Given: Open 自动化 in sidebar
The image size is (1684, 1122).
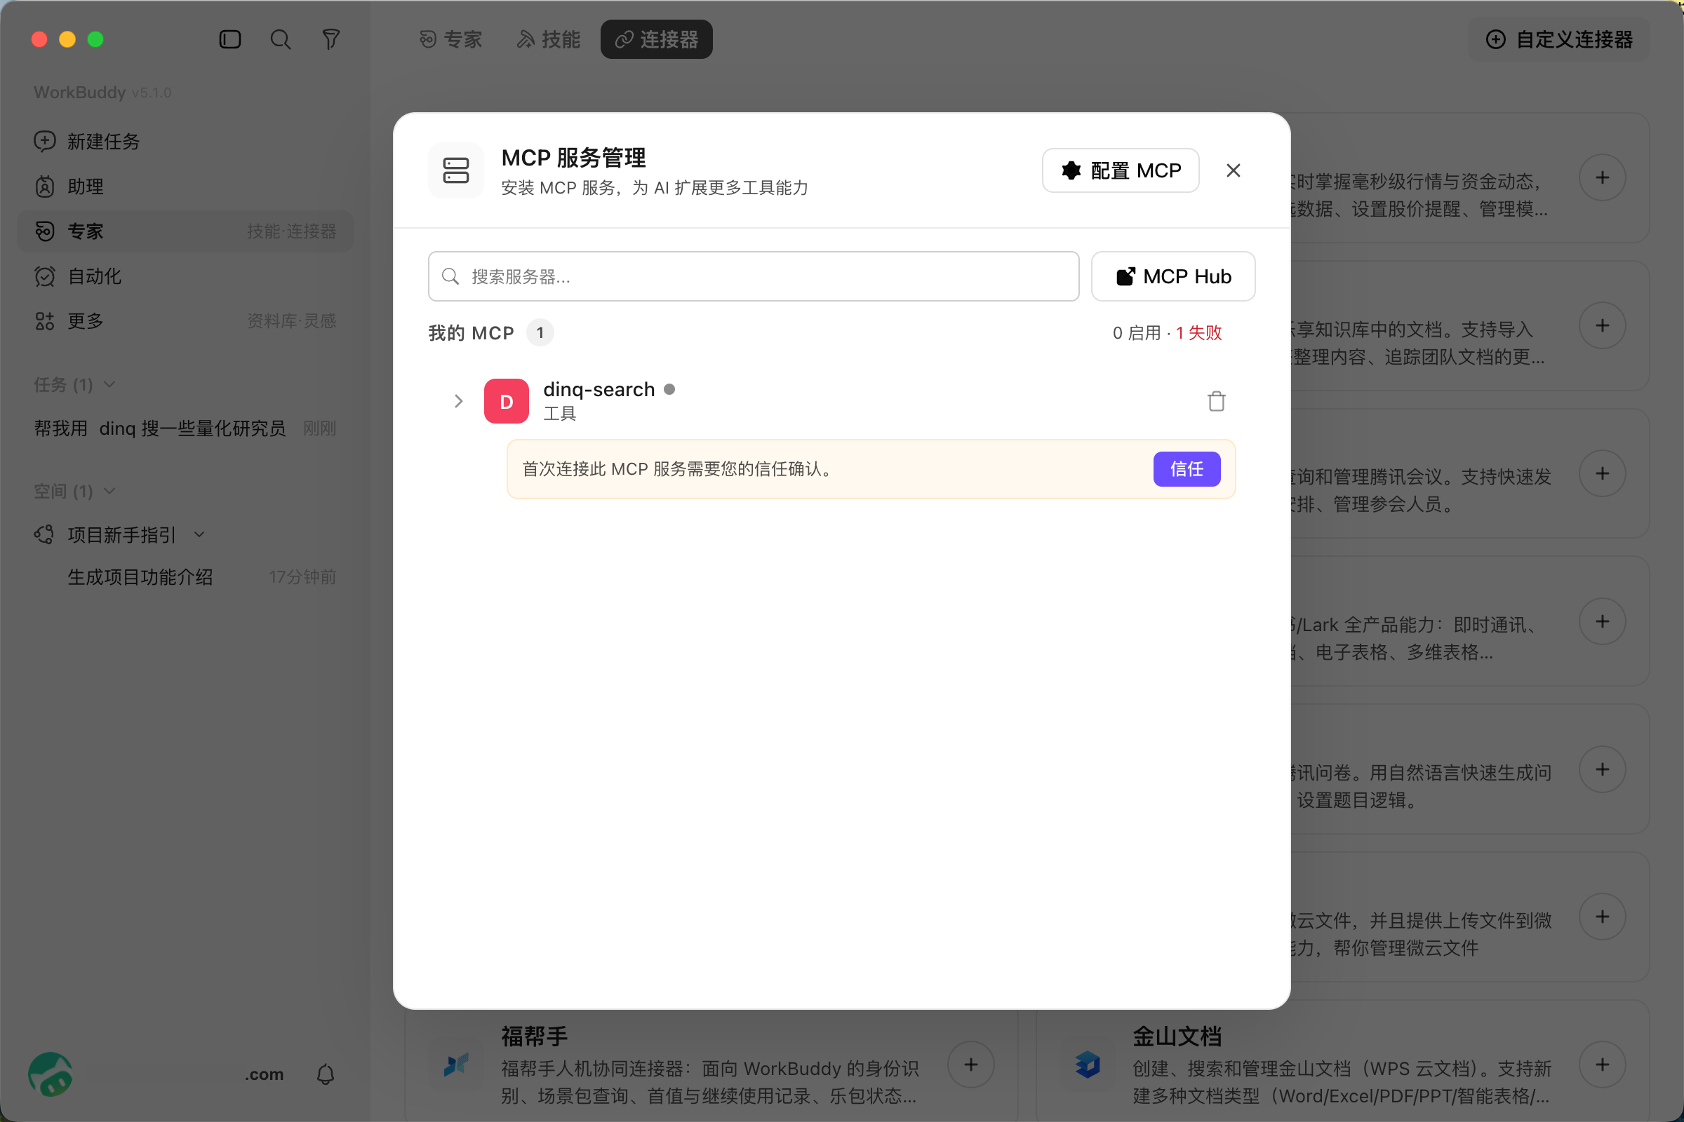Looking at the screenshot, I should pos(185,276).
